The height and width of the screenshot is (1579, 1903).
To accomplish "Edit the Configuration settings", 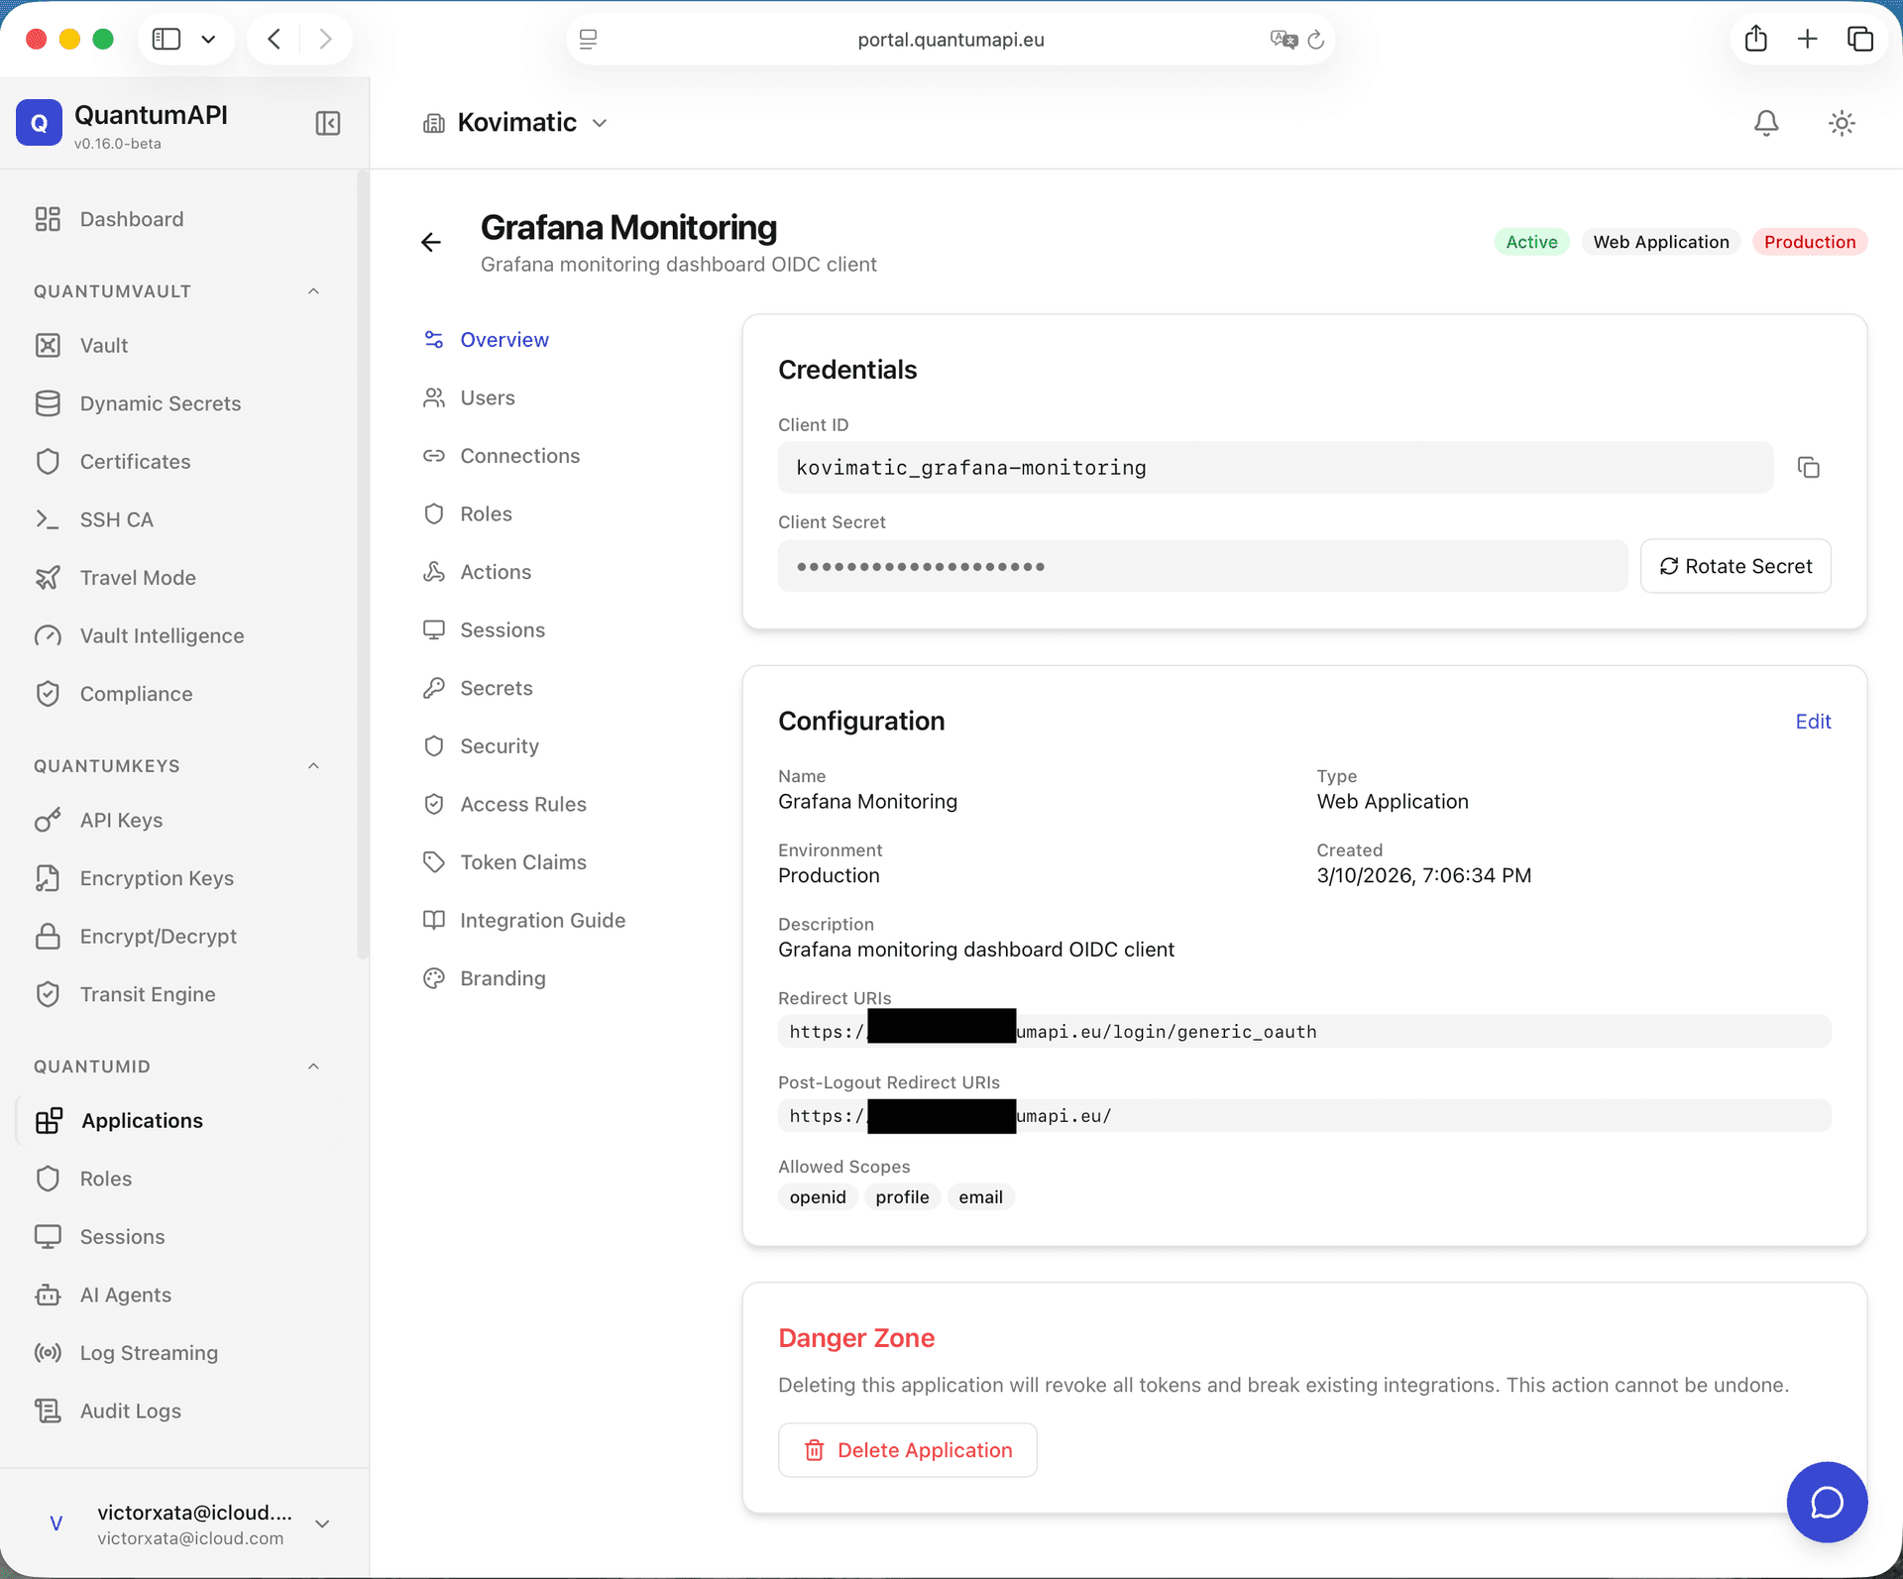I will click(x=1813, y=721).
